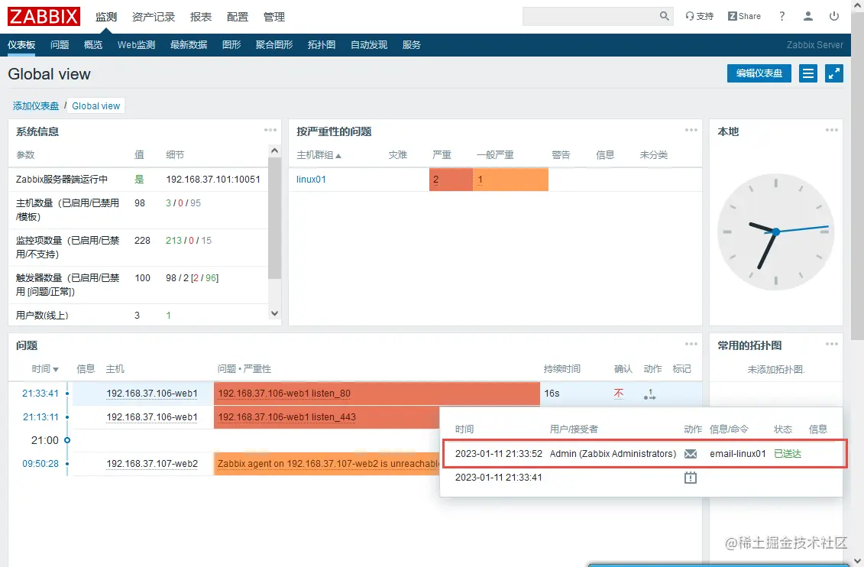
Task: Open the dashboard hamburger menu icon
Action: point(807,73)
